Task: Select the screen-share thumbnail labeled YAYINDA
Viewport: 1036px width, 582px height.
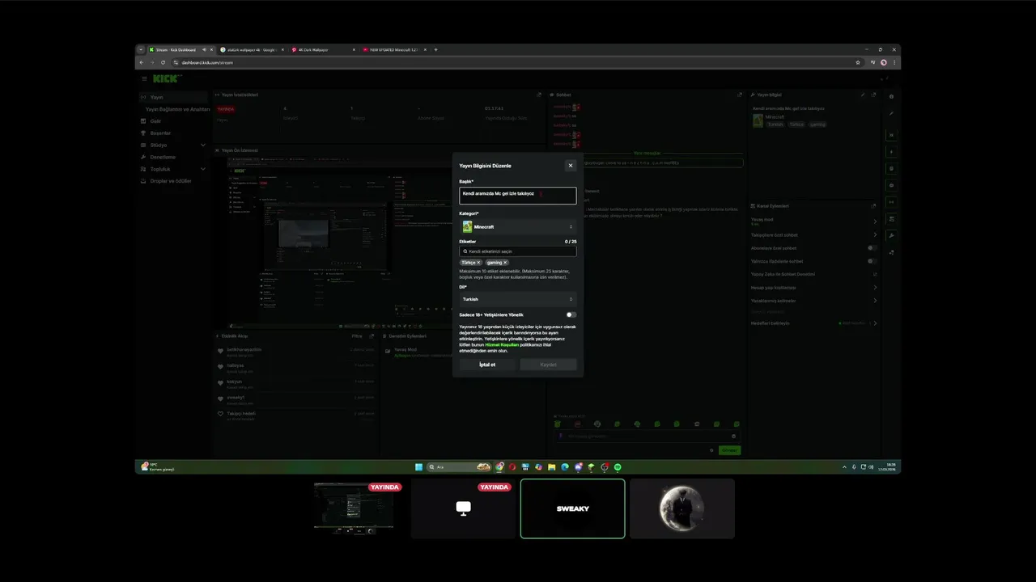Action: tap(354, 508)
